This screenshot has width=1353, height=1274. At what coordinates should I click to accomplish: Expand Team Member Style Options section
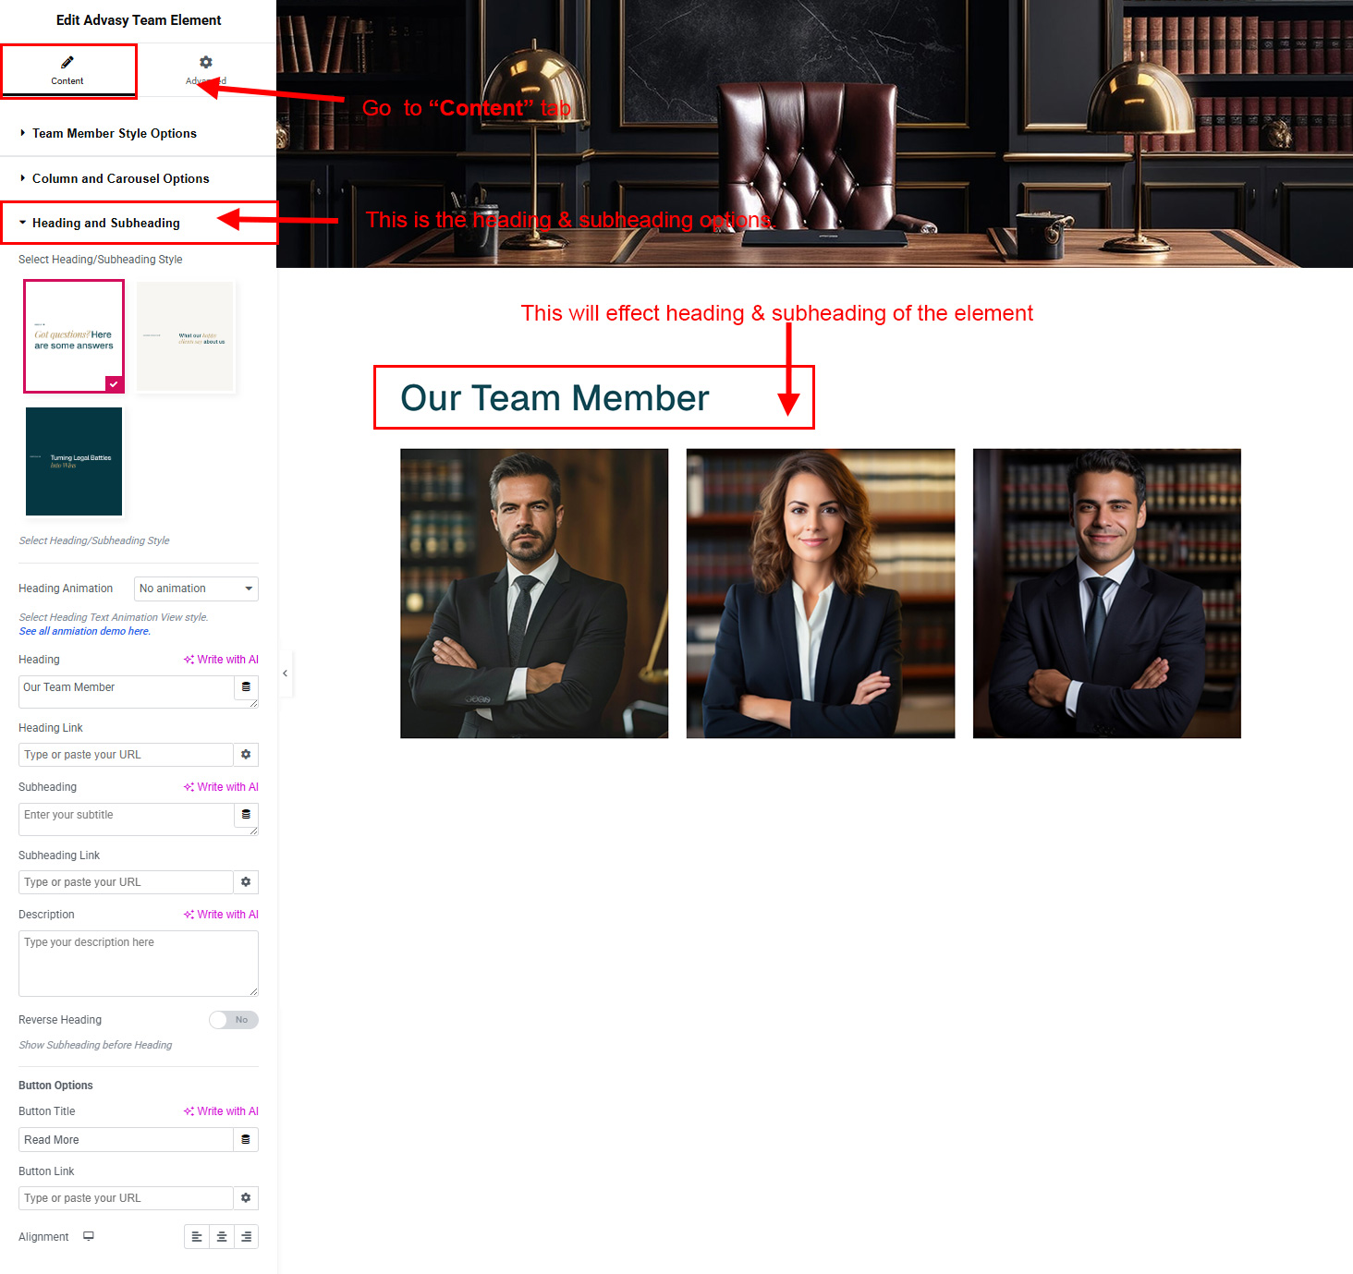(x=115, y=134)
